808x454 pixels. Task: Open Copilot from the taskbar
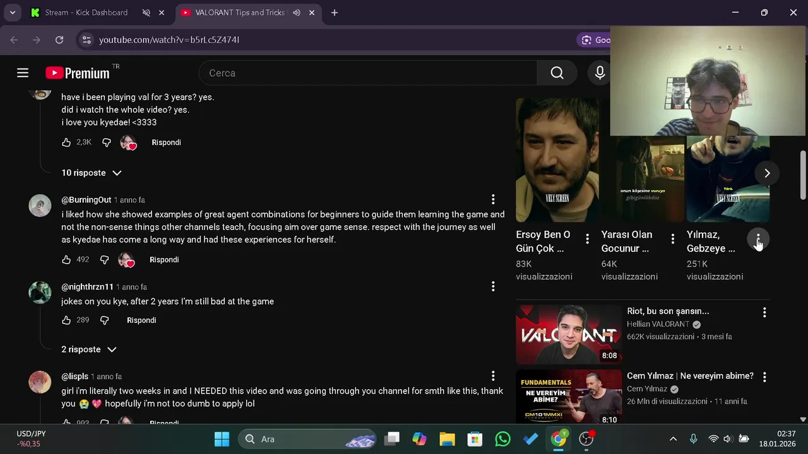click(419, 439)
